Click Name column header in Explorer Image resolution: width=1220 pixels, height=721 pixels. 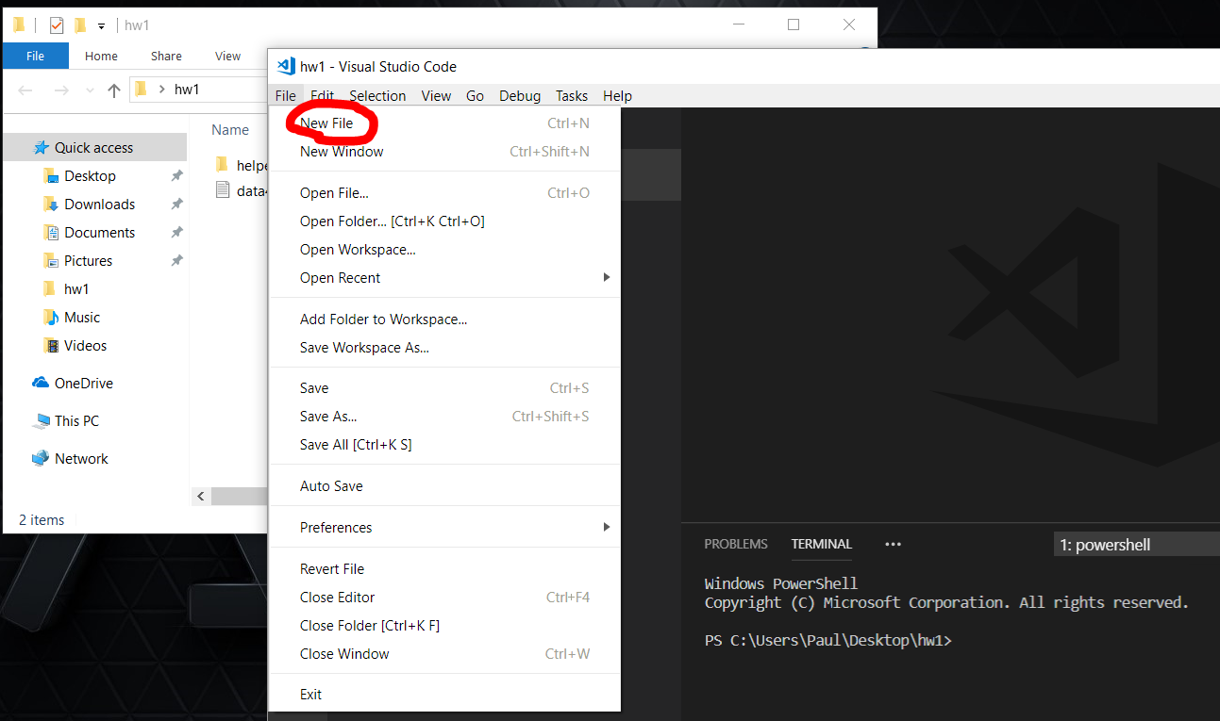click(230, 130)
